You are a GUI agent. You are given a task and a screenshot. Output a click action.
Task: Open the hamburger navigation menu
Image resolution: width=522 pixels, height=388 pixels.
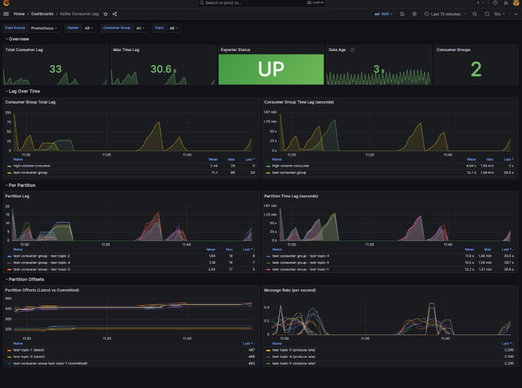[6, 14]
